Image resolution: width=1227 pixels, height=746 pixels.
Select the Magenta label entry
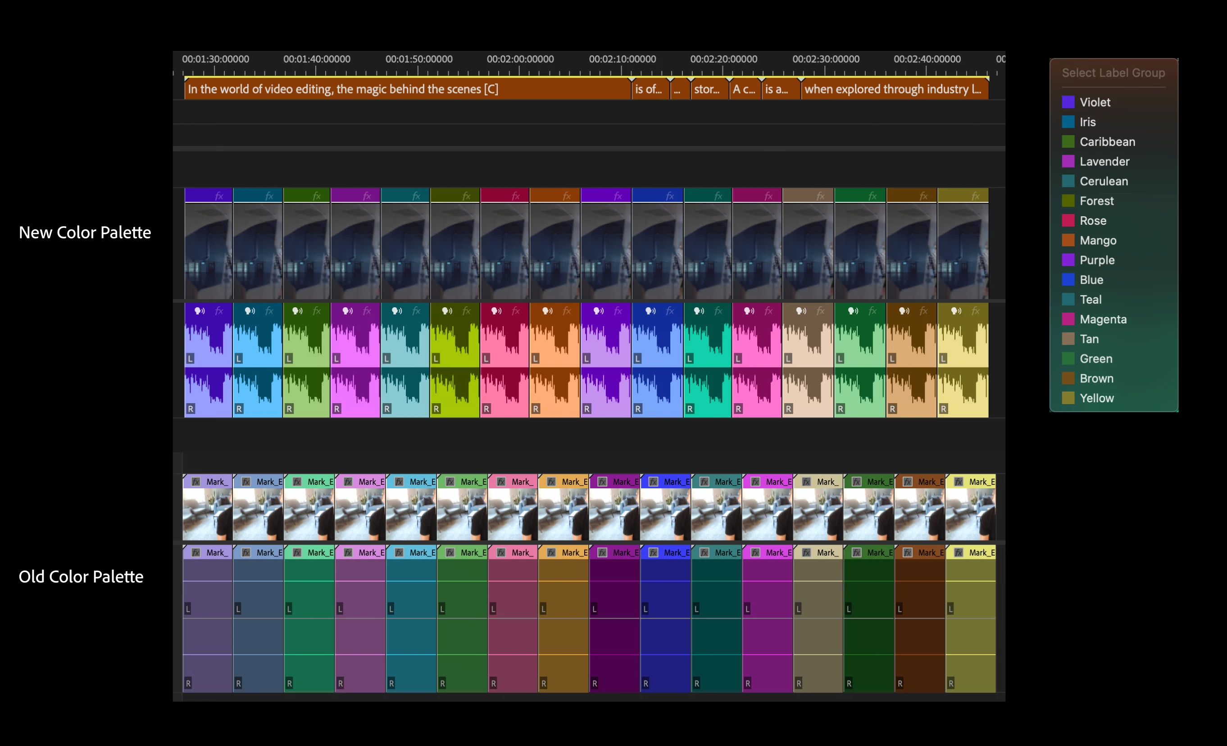point(1102,319)
